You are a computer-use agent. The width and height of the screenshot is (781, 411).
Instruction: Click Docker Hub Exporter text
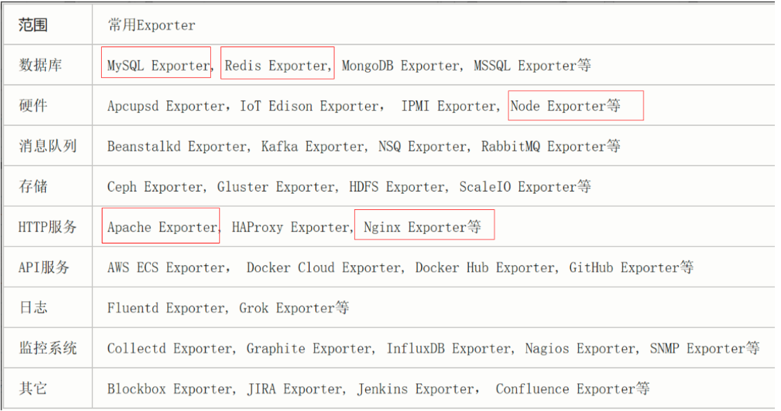485,267
